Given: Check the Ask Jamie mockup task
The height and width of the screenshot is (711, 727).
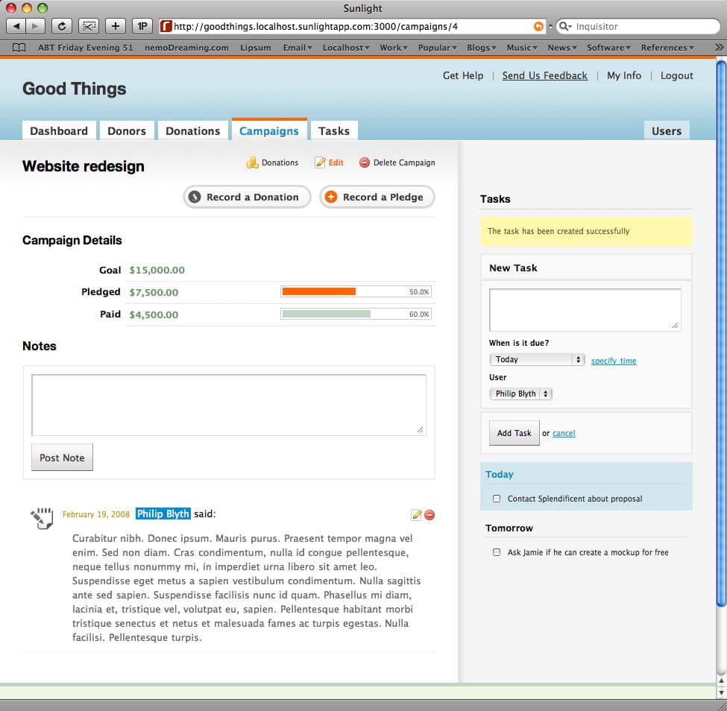Looking at the screenshot, I should click(x=497, y=552).
